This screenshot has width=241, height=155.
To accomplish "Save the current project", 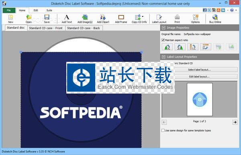I will (47, 19).
